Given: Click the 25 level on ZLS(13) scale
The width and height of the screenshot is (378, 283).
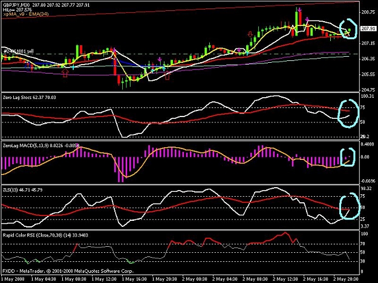Looking at the screenshot, I should (363, 219).
